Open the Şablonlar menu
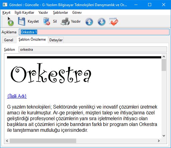 click(x=60, y=13)
